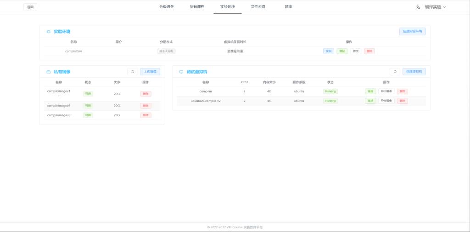Open the 编译实验 course dropdown
This screenshot has width=470, height=232.
[x=435, y=7]
